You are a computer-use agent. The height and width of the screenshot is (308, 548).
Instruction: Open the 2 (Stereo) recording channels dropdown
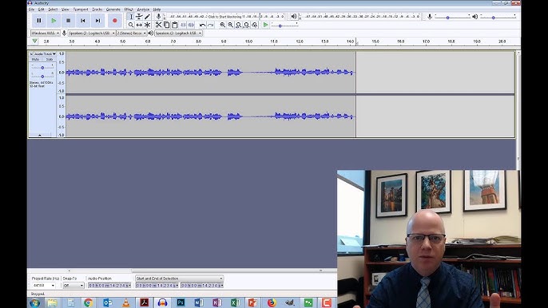tap(131, 34)
